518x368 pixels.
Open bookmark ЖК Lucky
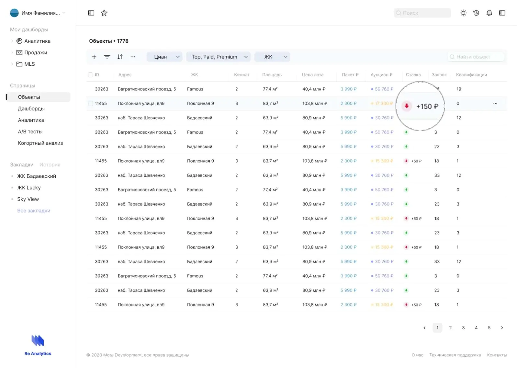click(x=29, y=188)
